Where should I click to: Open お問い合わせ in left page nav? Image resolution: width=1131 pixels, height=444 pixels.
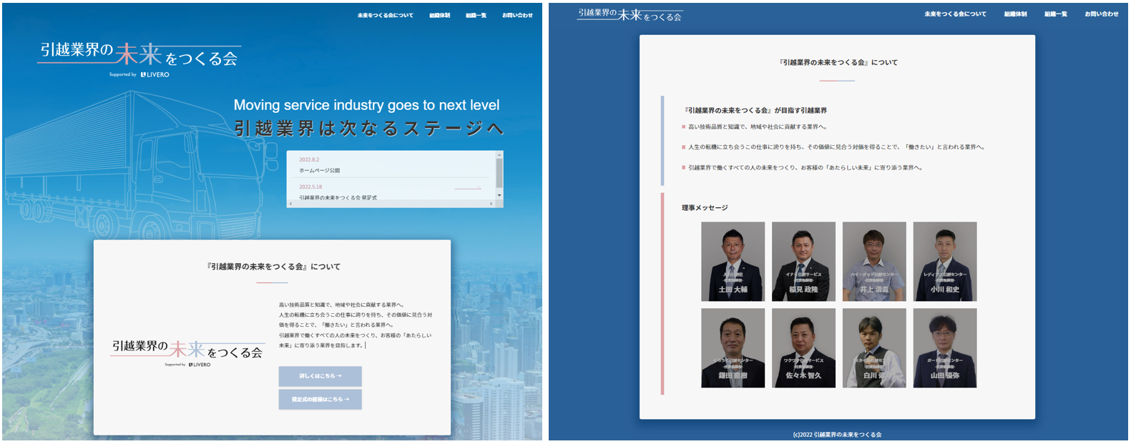point(517,15)
